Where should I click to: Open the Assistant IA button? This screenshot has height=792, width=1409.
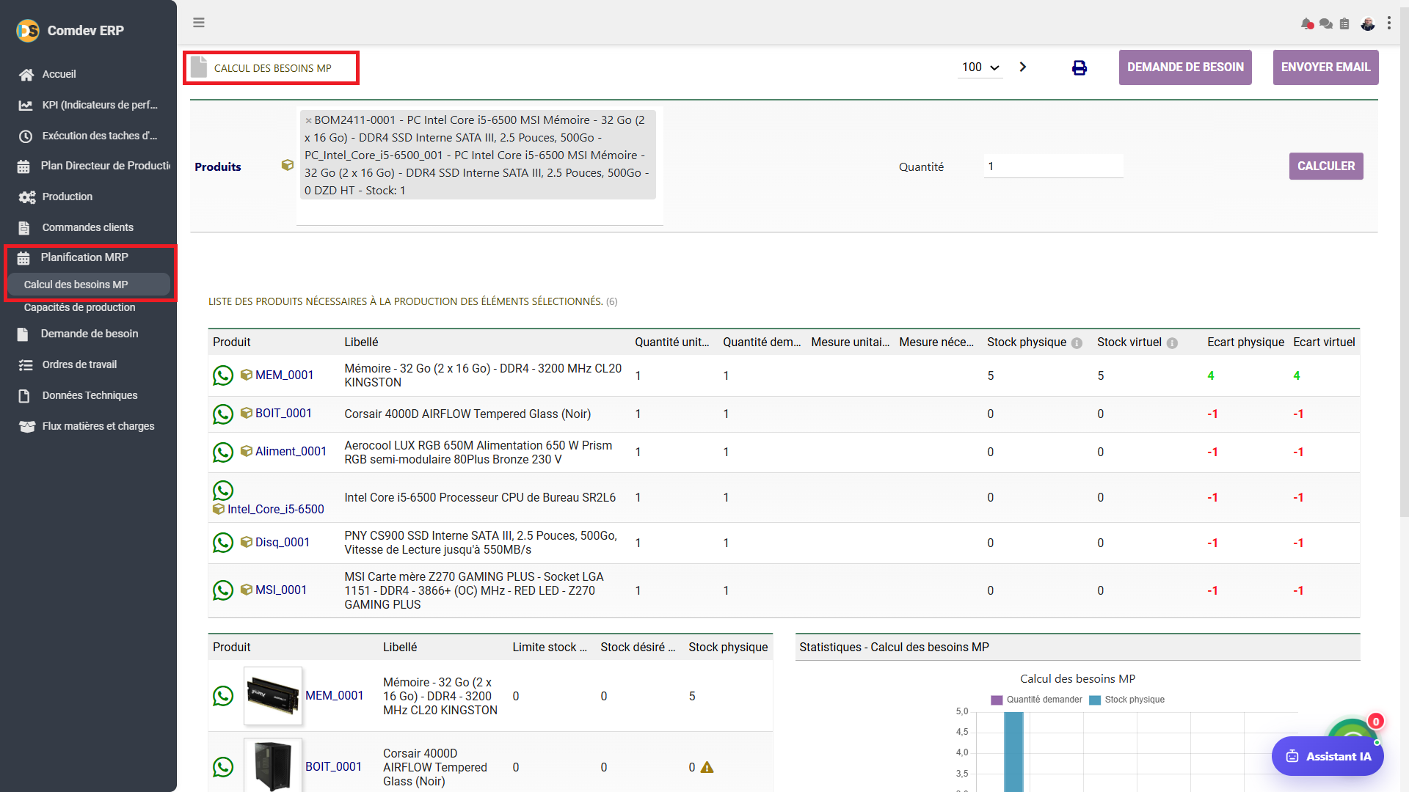1328,756
